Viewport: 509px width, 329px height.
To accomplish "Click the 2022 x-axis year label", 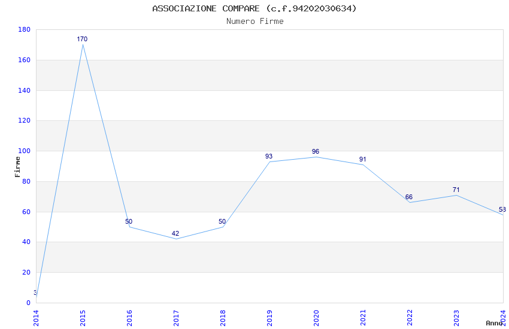I will (x=410, y=318).
